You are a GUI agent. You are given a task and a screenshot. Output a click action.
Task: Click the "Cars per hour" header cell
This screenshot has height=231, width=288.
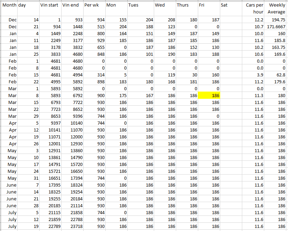tap(254, 8)
